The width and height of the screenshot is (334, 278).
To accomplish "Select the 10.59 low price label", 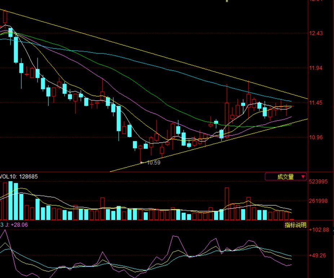I will (x=154, y=163).
